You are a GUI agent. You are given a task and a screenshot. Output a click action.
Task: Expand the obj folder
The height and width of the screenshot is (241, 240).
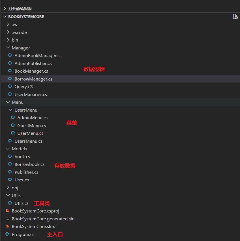[8, 188]
